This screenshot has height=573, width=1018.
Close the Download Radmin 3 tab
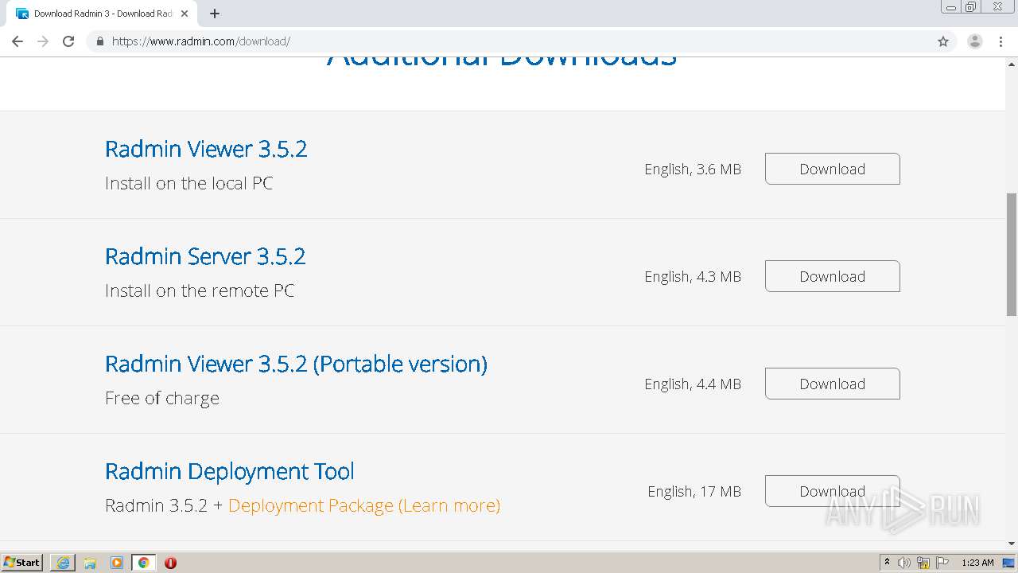(185, 14)
